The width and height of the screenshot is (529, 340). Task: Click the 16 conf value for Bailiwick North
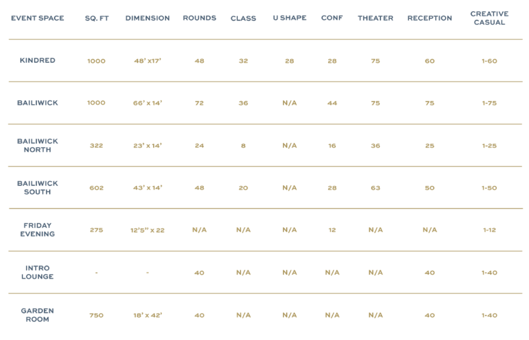pyautogui.click(x=332, y=146)
